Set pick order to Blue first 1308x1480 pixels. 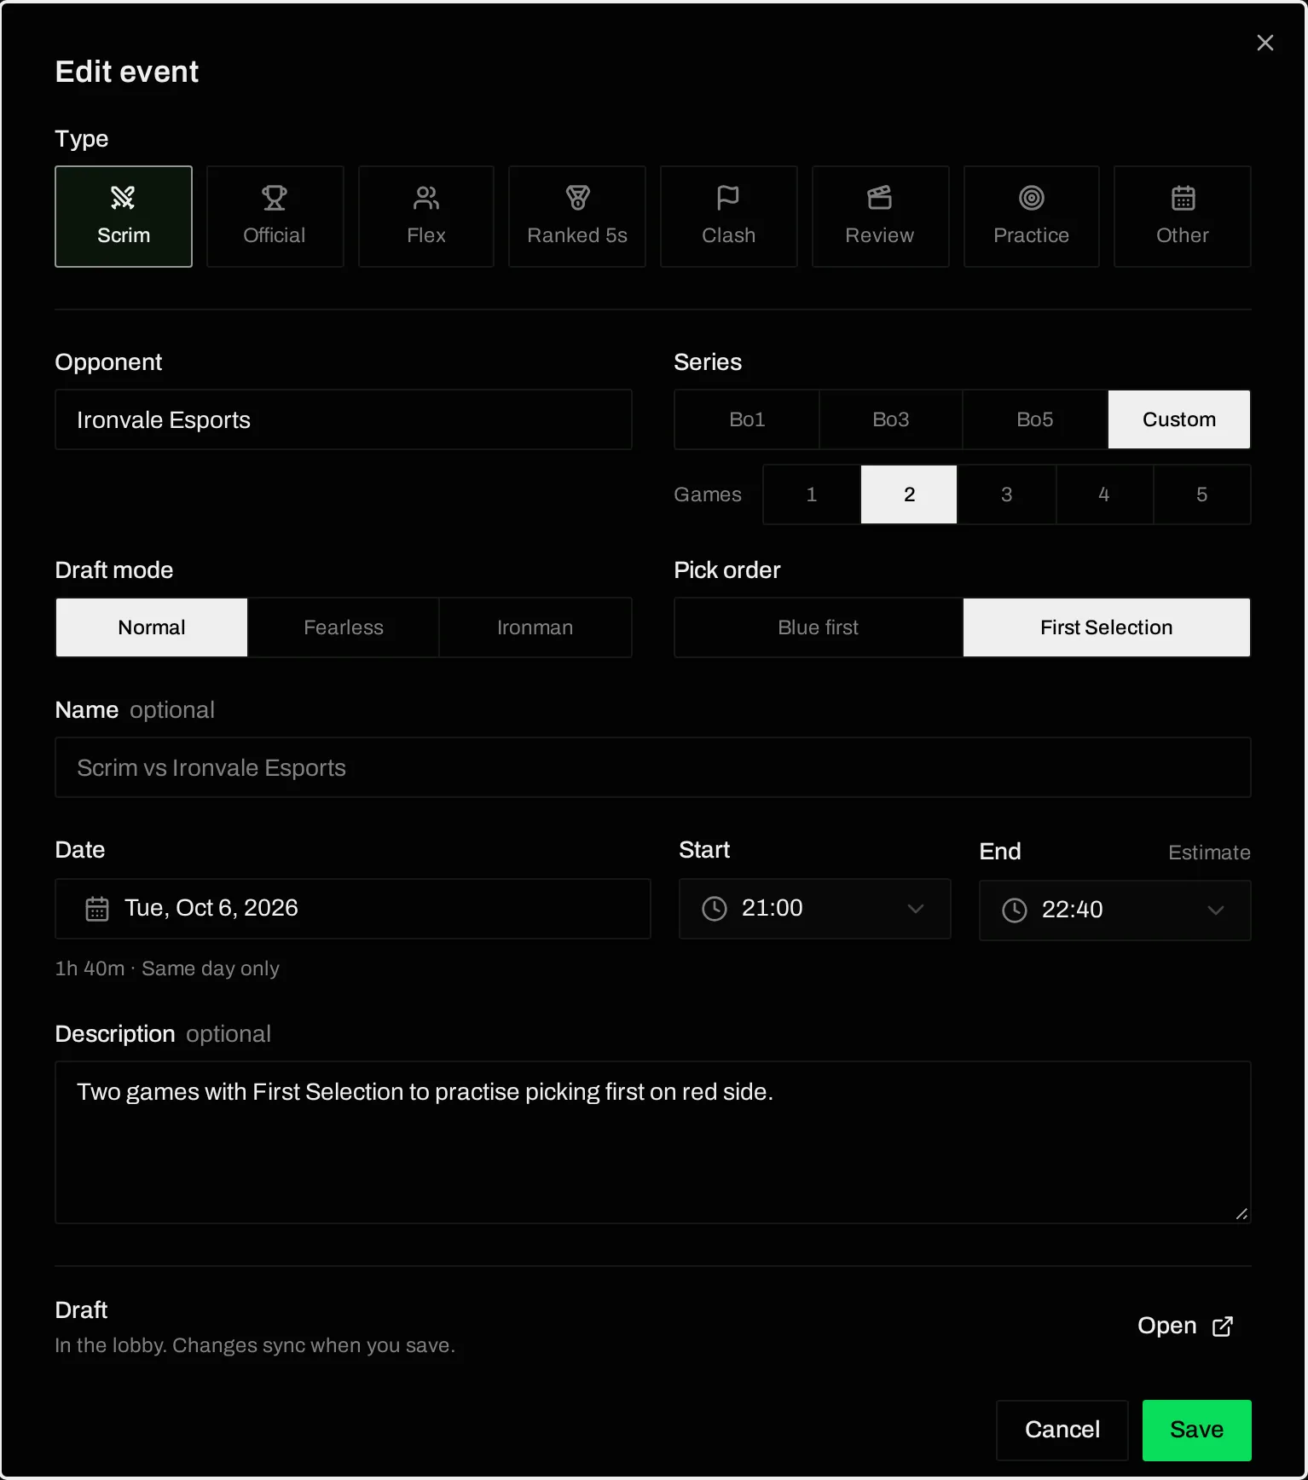point(819,627)
